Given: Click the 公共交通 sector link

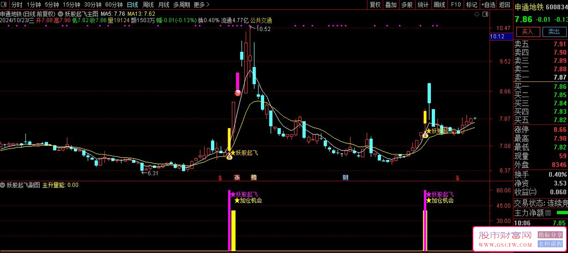Looking at the screenshot, I should click(x=261, y=20).
